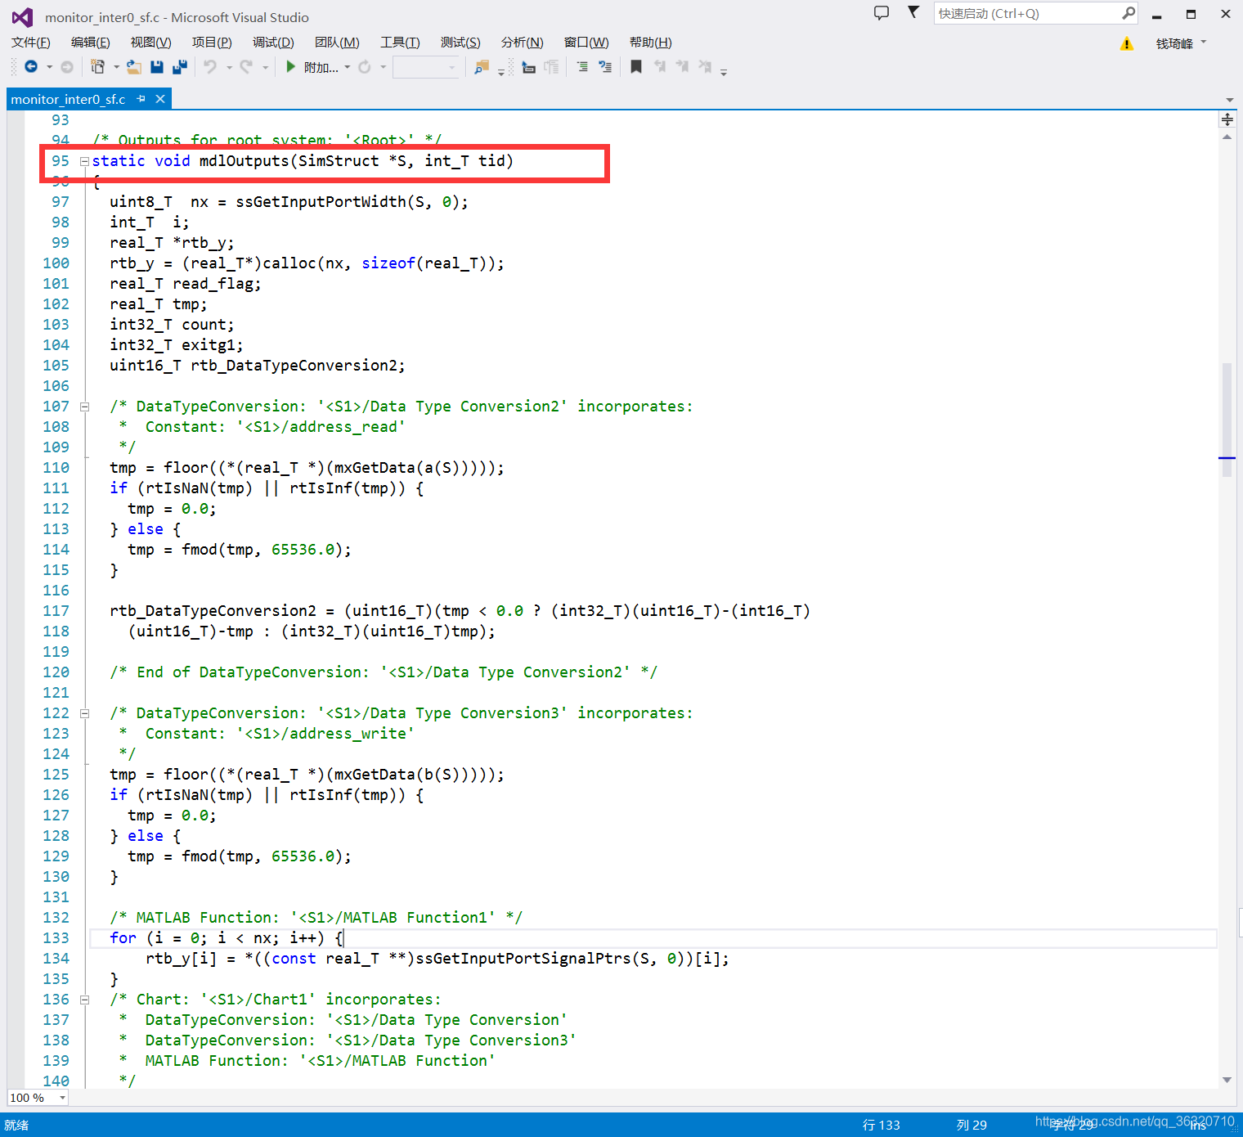Open the 分析(N) menu
Viewport: 1243px width, 1137px height.
point(523,43)
